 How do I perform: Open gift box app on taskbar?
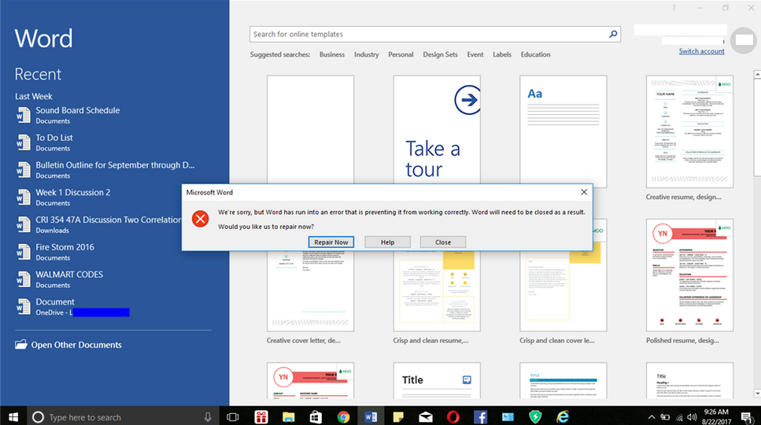click(261, 417)
